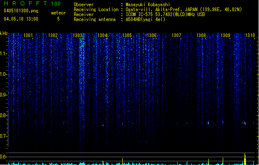Click the meteor echo at 1309
Image resolution: width=259 pixels, height=165 pixels.
pos(223,123)
